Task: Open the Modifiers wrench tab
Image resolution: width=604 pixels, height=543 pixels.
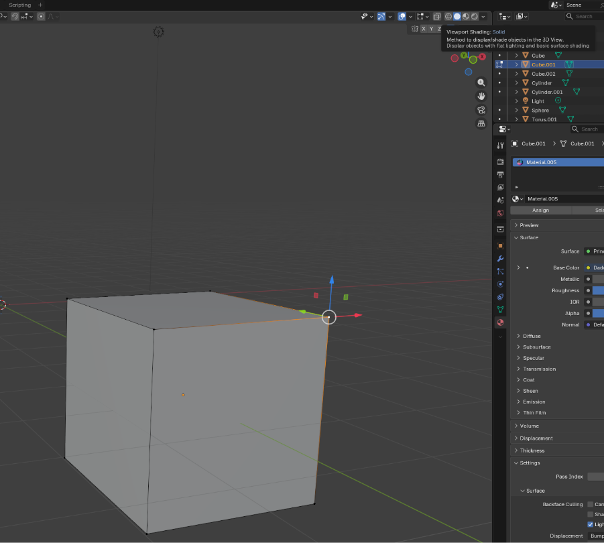Action: [500, 259]
